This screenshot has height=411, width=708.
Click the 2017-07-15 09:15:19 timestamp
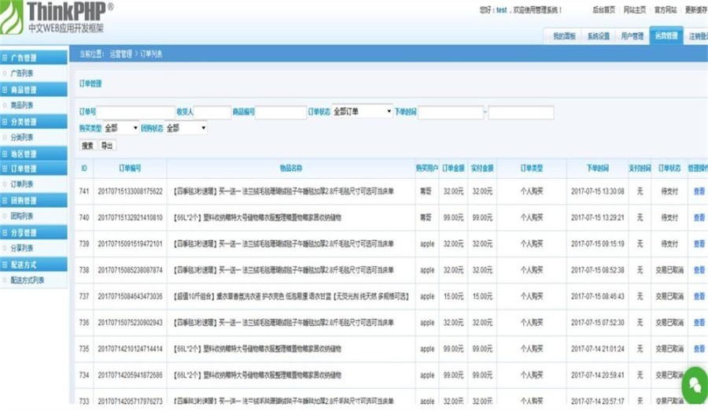(x=597, y=244)
